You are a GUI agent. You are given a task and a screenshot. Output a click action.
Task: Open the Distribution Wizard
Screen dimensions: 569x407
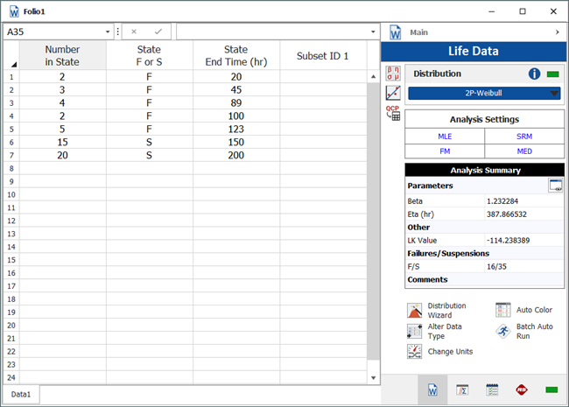point(414,311)
